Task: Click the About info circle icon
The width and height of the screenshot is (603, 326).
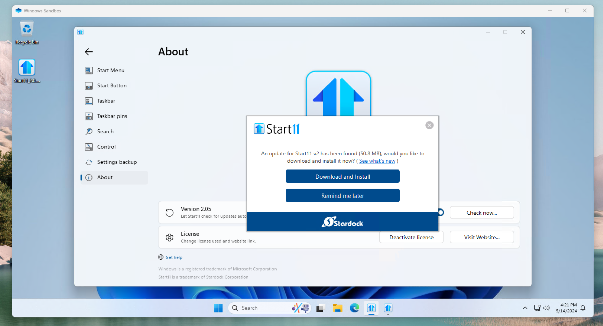Action: [89, 177]
